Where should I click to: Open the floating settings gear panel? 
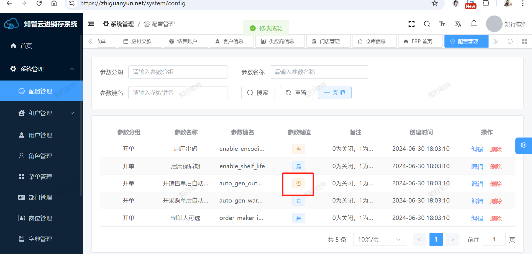(523, 145)
